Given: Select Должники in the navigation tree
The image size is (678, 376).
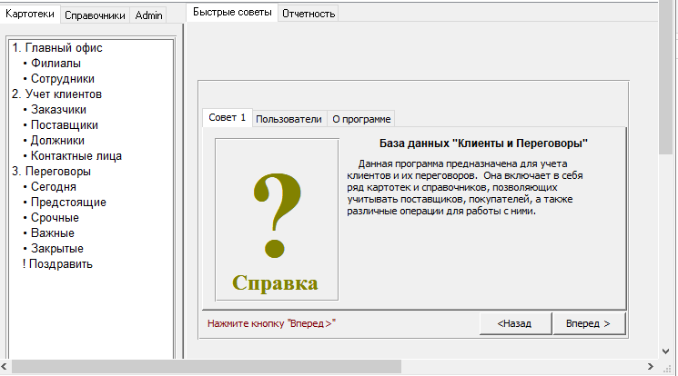Looking at the screenshot, I should (x=57, y=141).
